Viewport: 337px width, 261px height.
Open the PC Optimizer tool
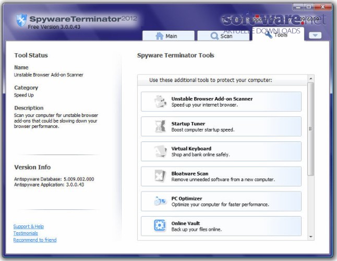221,201
